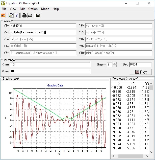Open the Mode menu

tap(45, 9)
